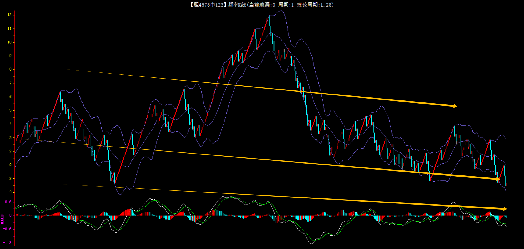Click the 6 label on the price axis

[11, 97]
